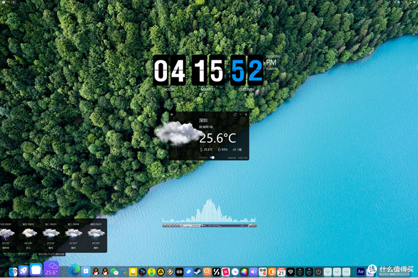Click the large cloud weather image
This screenshot has width=418, height=278.
(178, 133)
